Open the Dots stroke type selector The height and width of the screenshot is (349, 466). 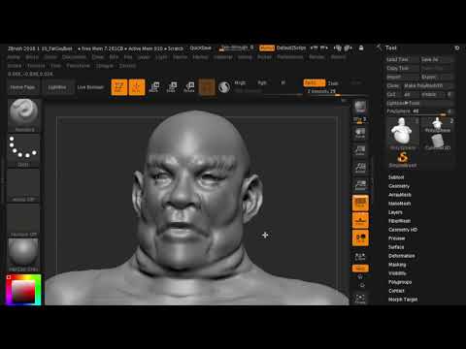[23, 150]
